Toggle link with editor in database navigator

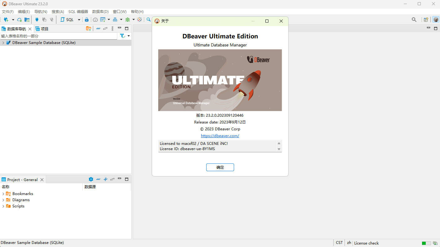tap(105, 28)
